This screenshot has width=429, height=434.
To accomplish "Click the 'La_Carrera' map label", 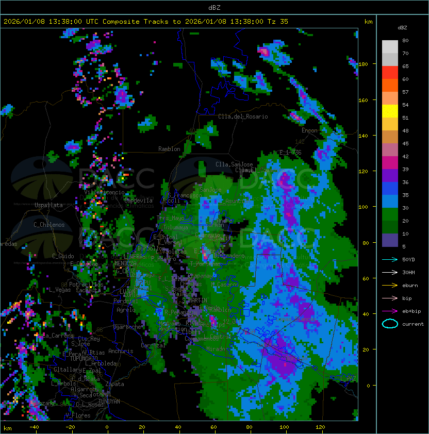I will [x=58, y=336].
